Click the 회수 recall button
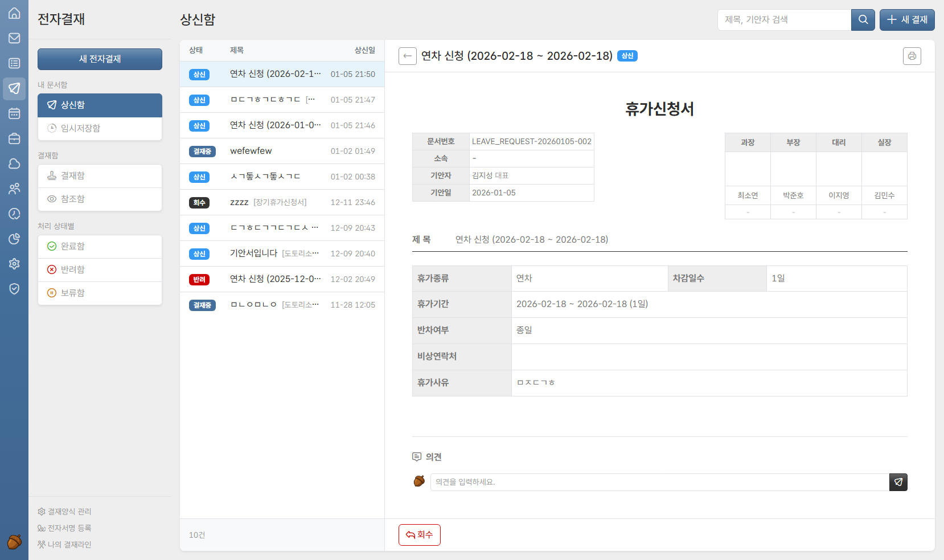Image resolution: width=944 pixels, height=560 pixels. click(x=420, y=534)
